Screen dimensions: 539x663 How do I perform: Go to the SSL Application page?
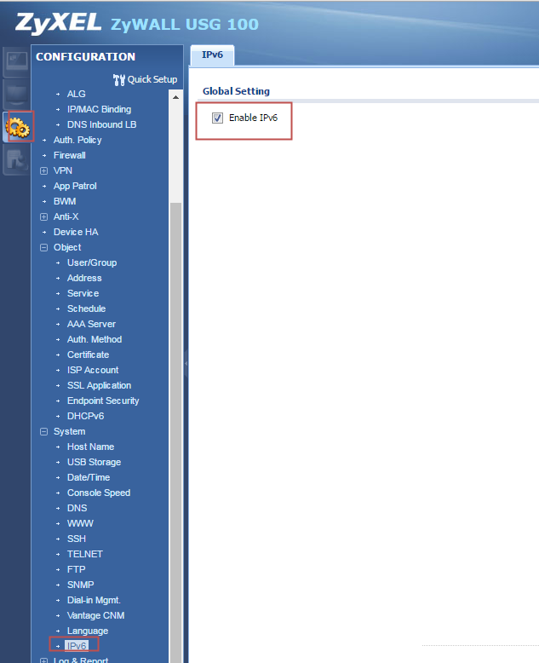pyautogui.click(x=99, y=385)
